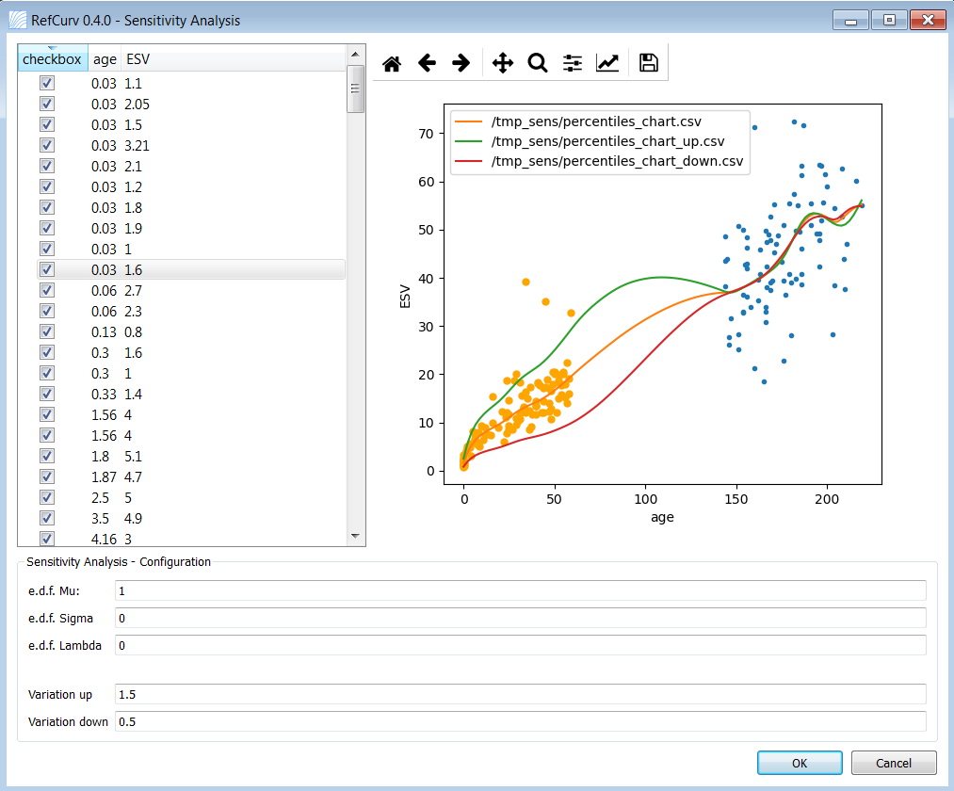This screenshot has height=791, width=954.
Task: Dismiss dialog with Cancel button
Action: [x=893, y=763]
